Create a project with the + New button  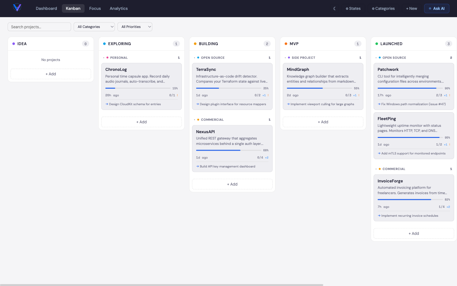click(411, 9)
